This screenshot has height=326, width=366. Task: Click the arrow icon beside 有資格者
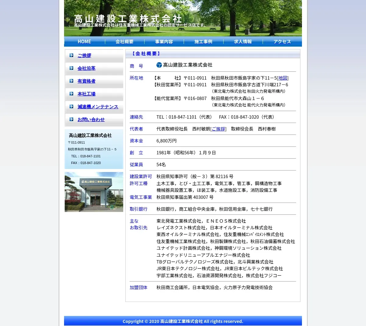[x=71, y=81]
